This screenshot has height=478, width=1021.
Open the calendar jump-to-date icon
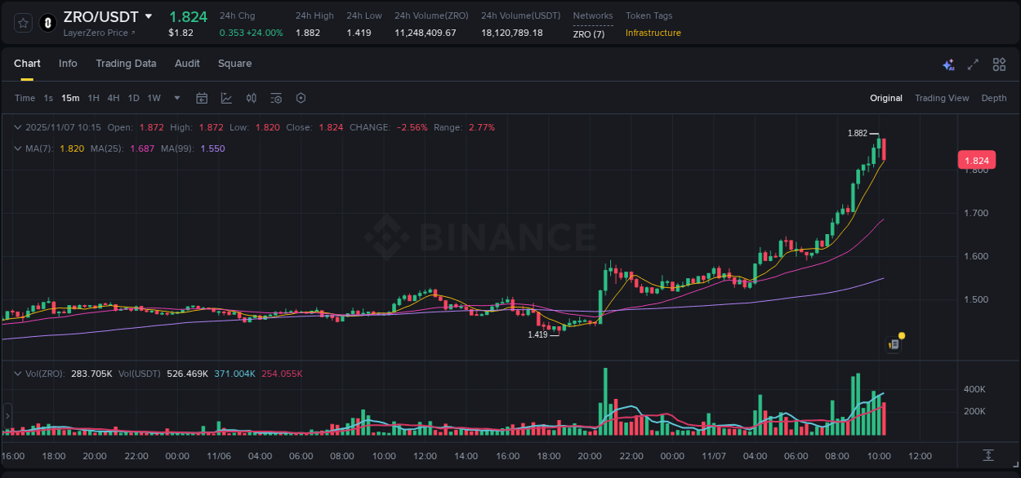pyautogui.click(x=202, y=98)
